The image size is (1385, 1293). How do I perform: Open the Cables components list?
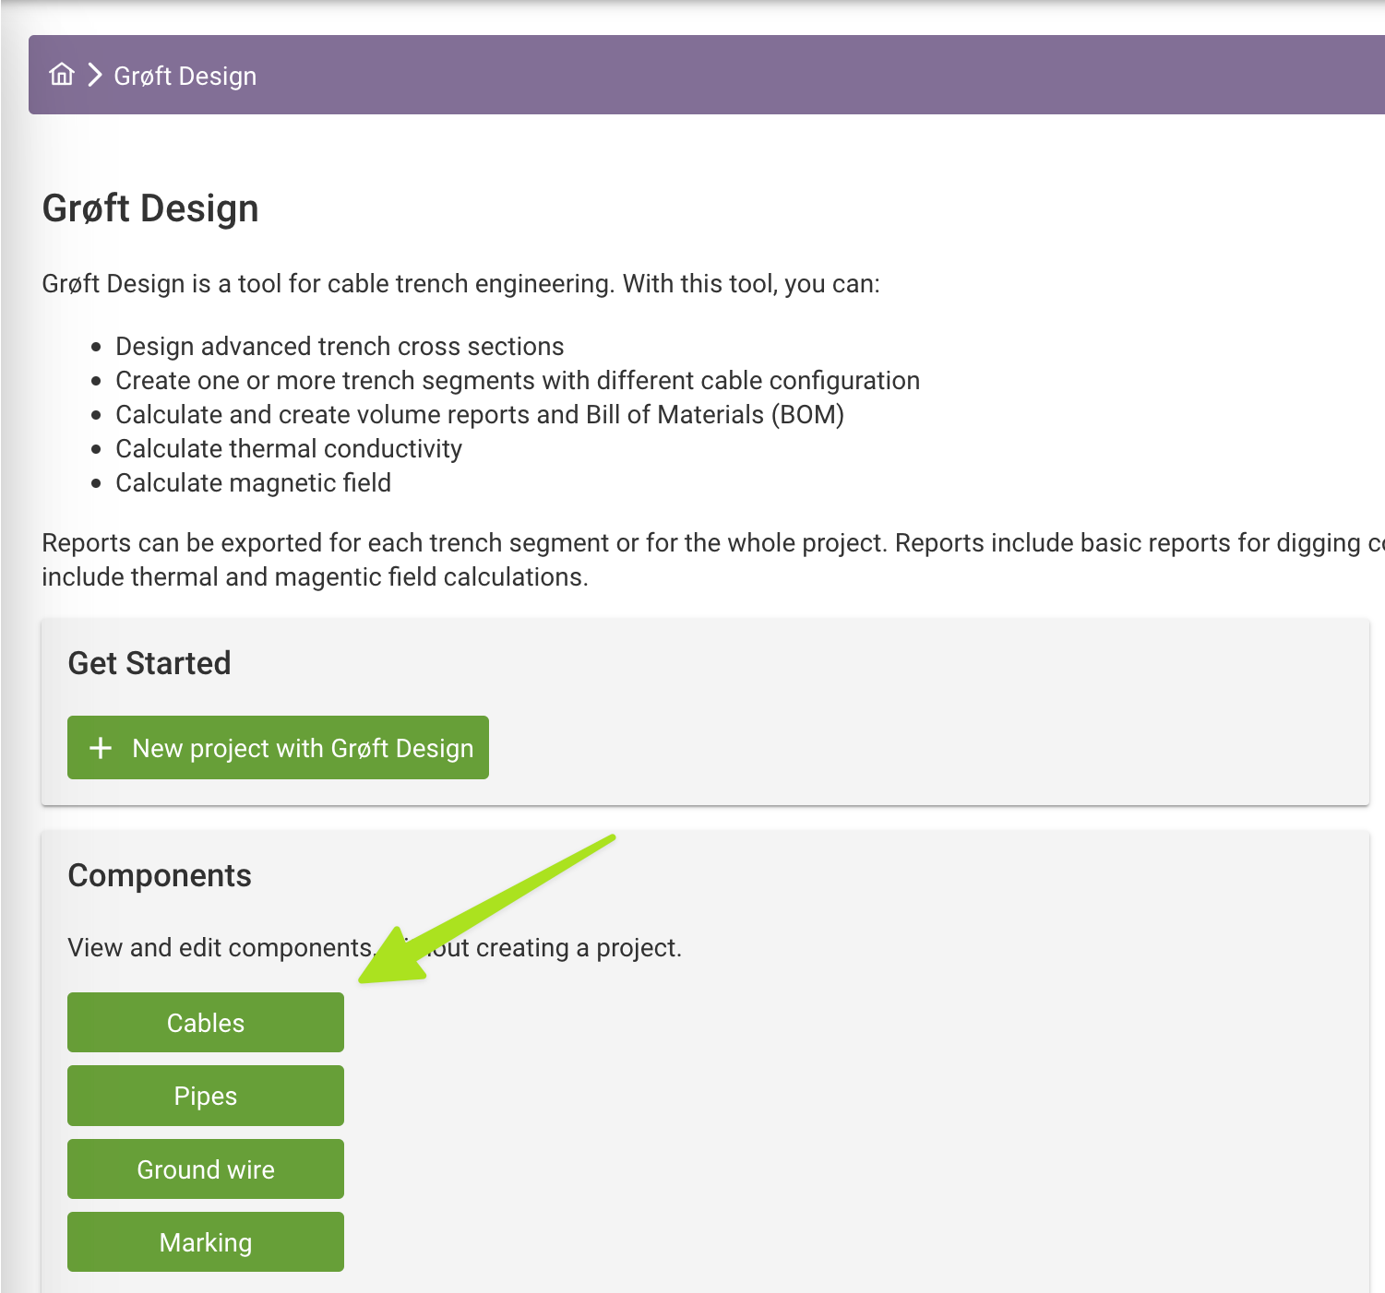[x=206, y=1023]
